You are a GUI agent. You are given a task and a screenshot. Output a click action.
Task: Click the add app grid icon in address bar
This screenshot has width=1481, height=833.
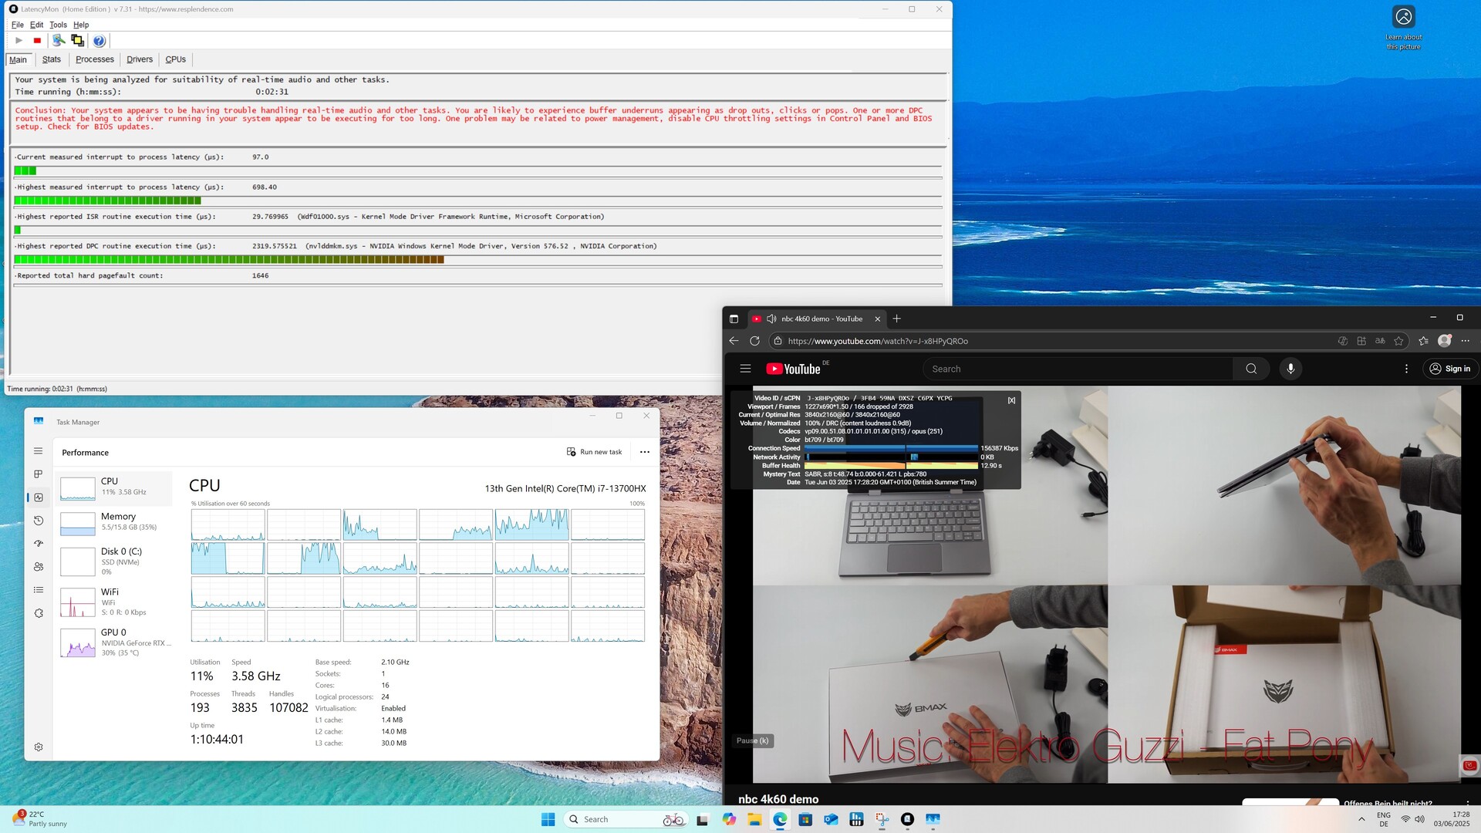click(x=1361, y=341)
